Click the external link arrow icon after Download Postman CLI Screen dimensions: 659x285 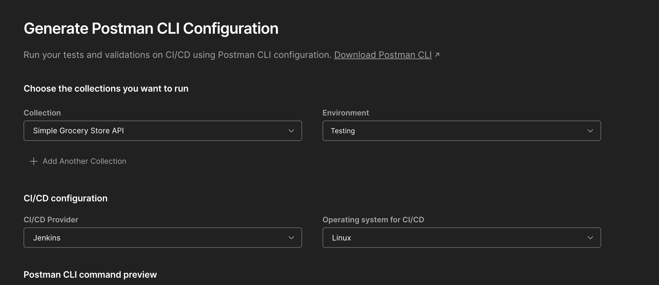pyautogui.click(x=437, y=55)
